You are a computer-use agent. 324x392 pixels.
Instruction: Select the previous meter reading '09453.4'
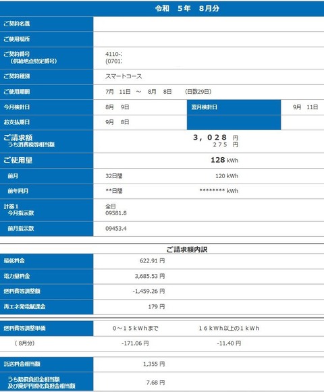tap(116, 229)
